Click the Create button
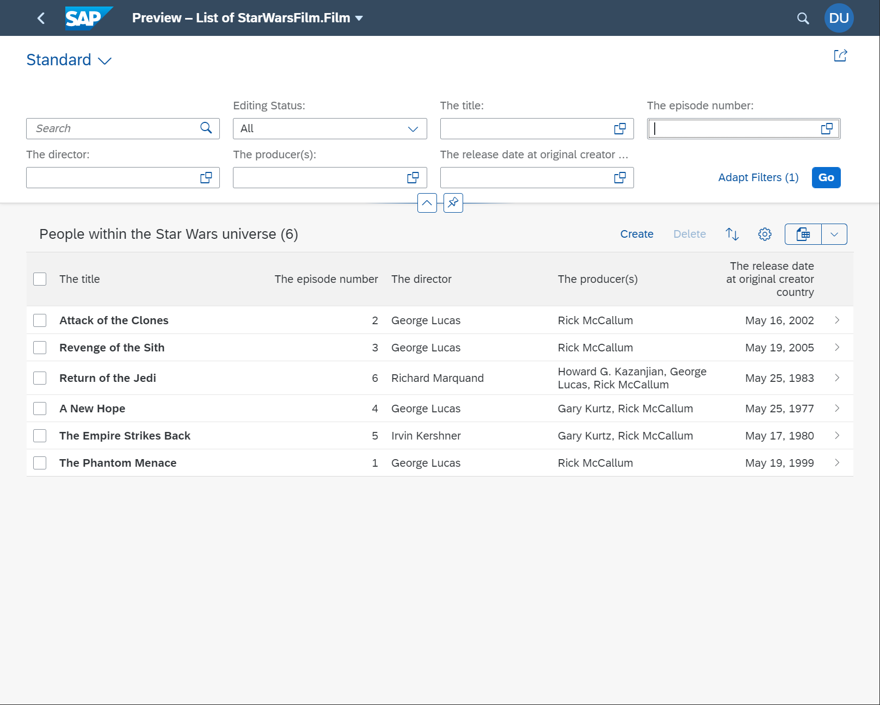The width and height of the screenshot is (880, 705). pyautogui.click(x=637, y=234)
